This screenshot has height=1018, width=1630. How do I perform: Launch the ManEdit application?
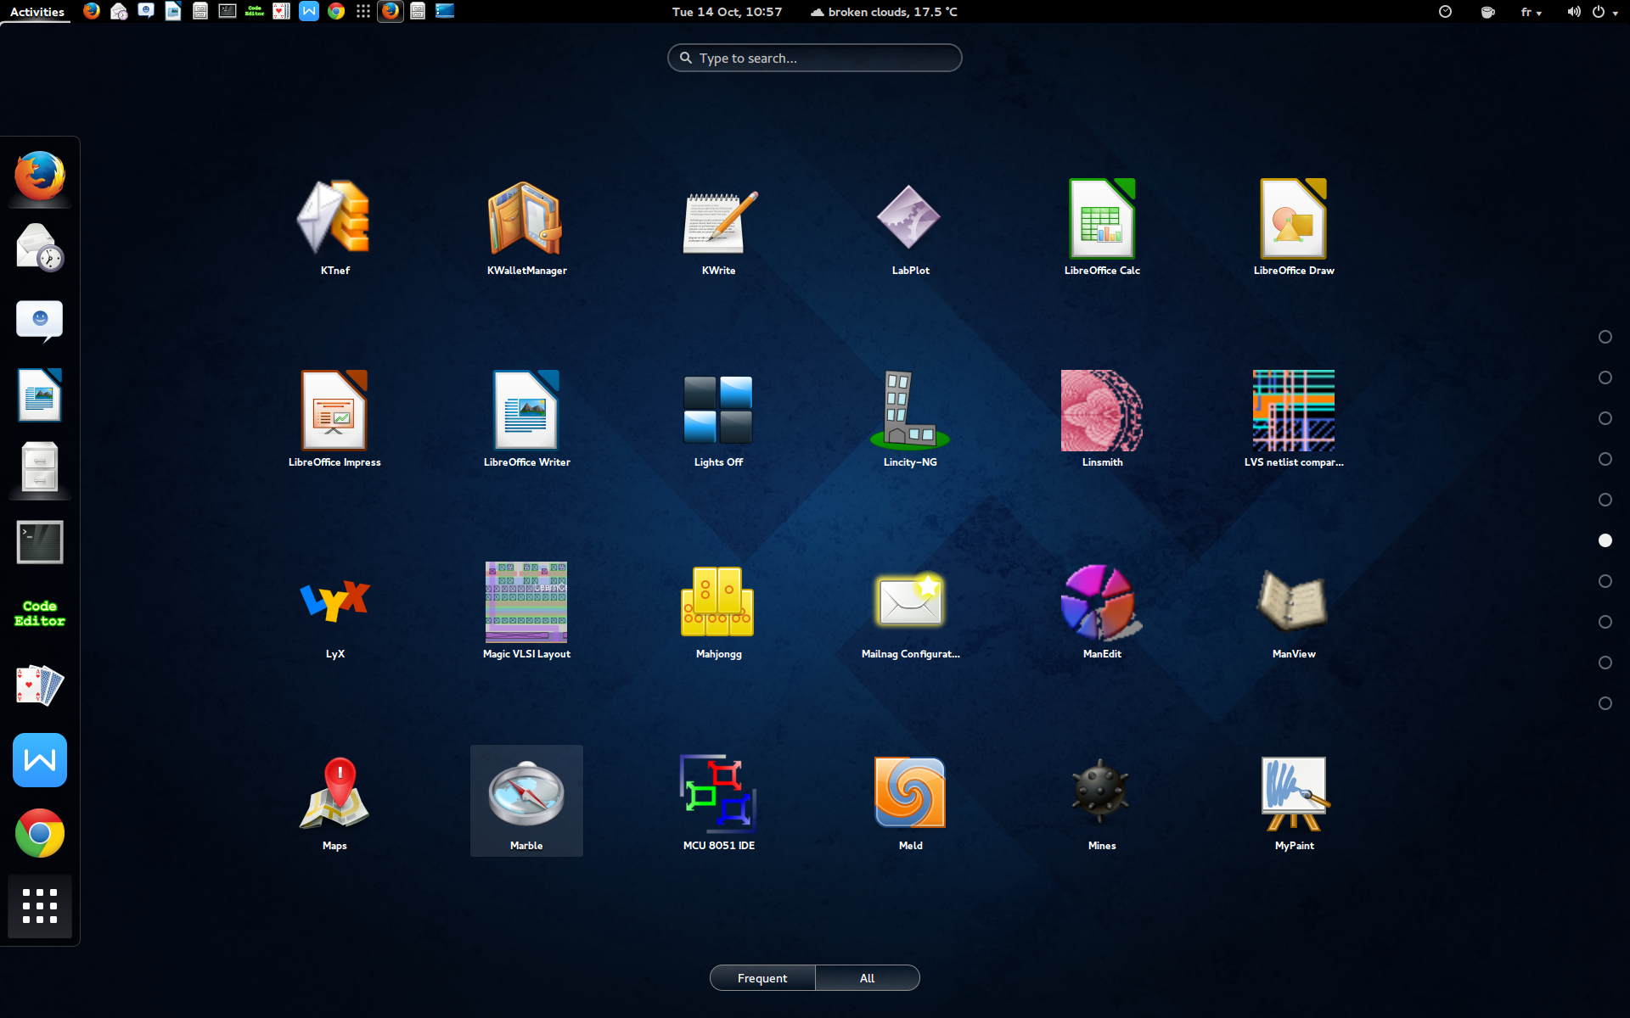point(1102,610)
